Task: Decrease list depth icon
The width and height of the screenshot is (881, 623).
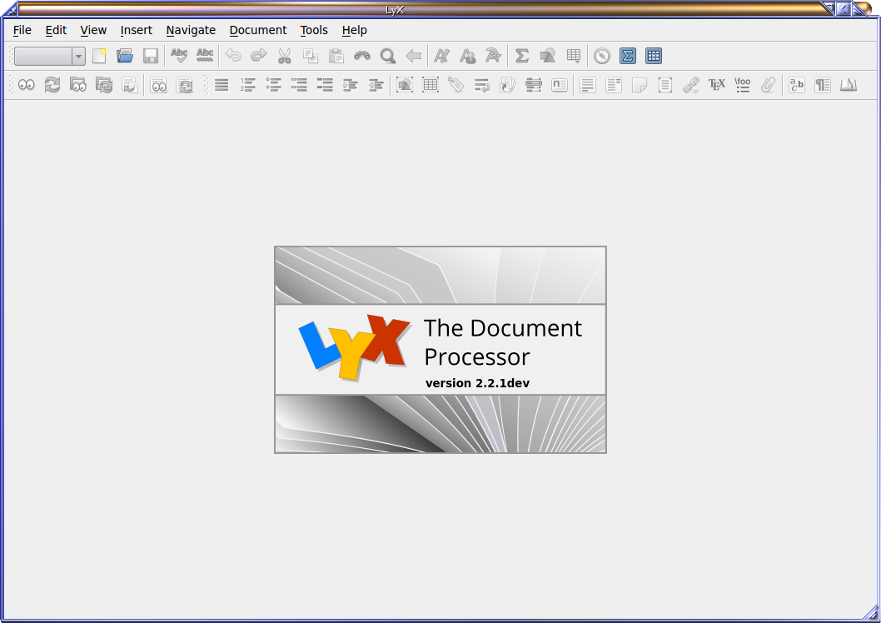Action: coord(376,85)
